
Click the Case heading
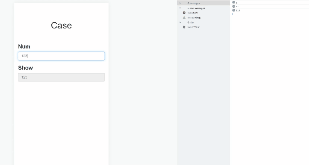click(x=61, y=25)
